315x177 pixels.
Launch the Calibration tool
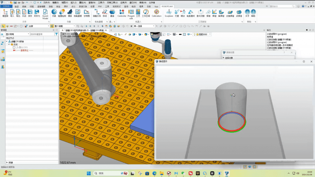(x=157, y=13)
